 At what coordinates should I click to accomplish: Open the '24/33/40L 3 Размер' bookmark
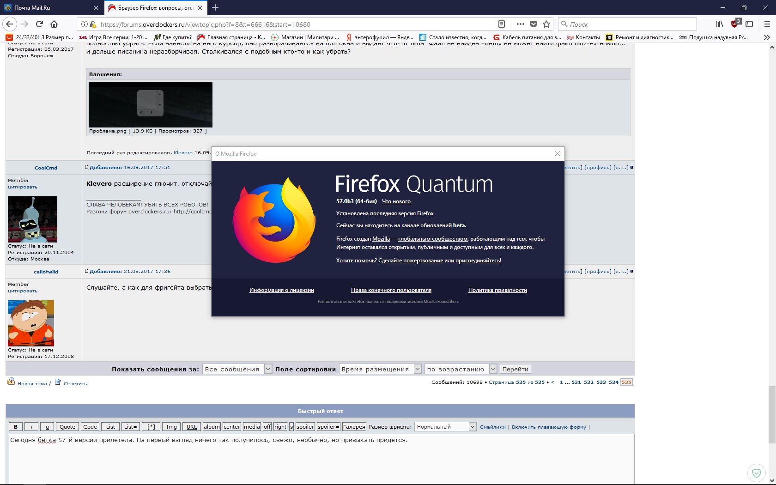(x=39, y=37)
